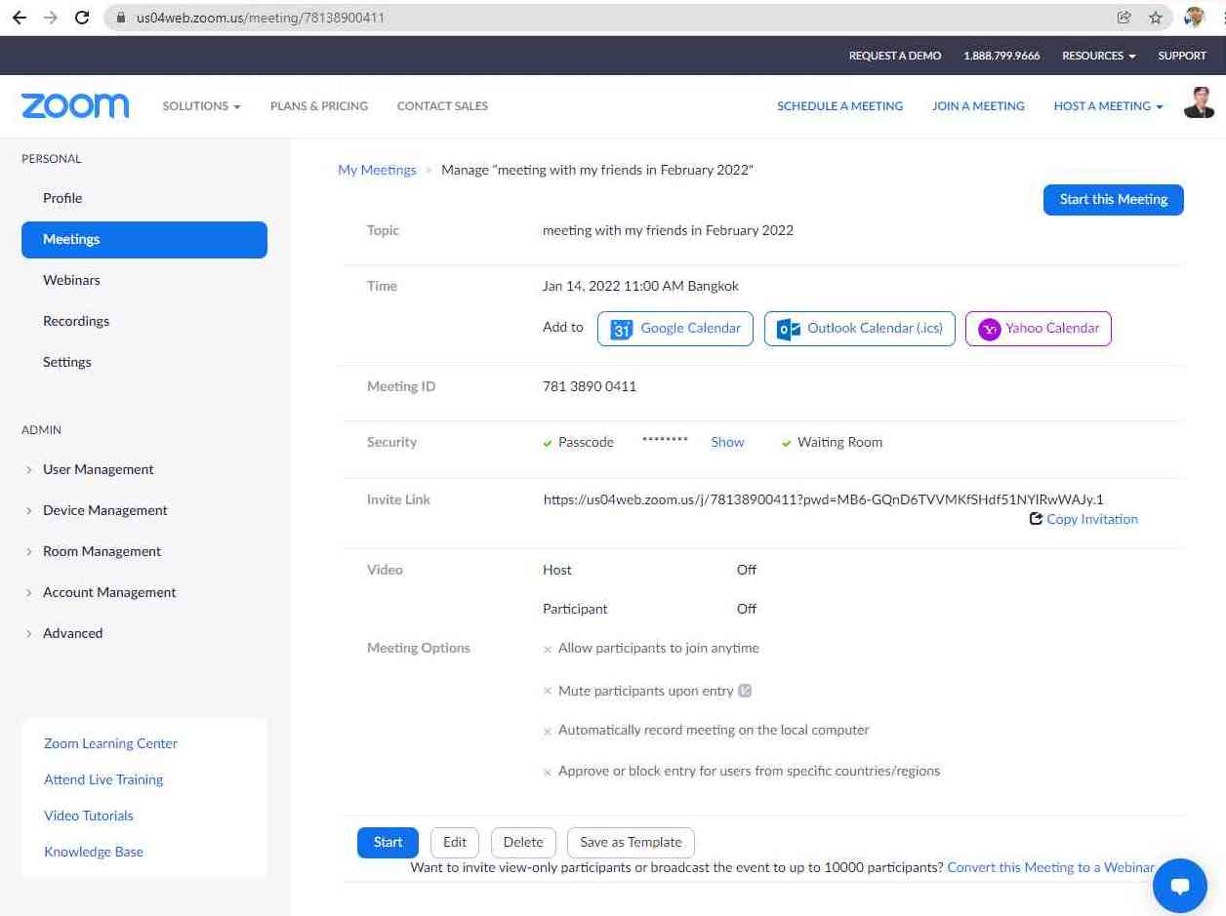Click the Save as Template button
1226x916 pixels.
(631, 842)
